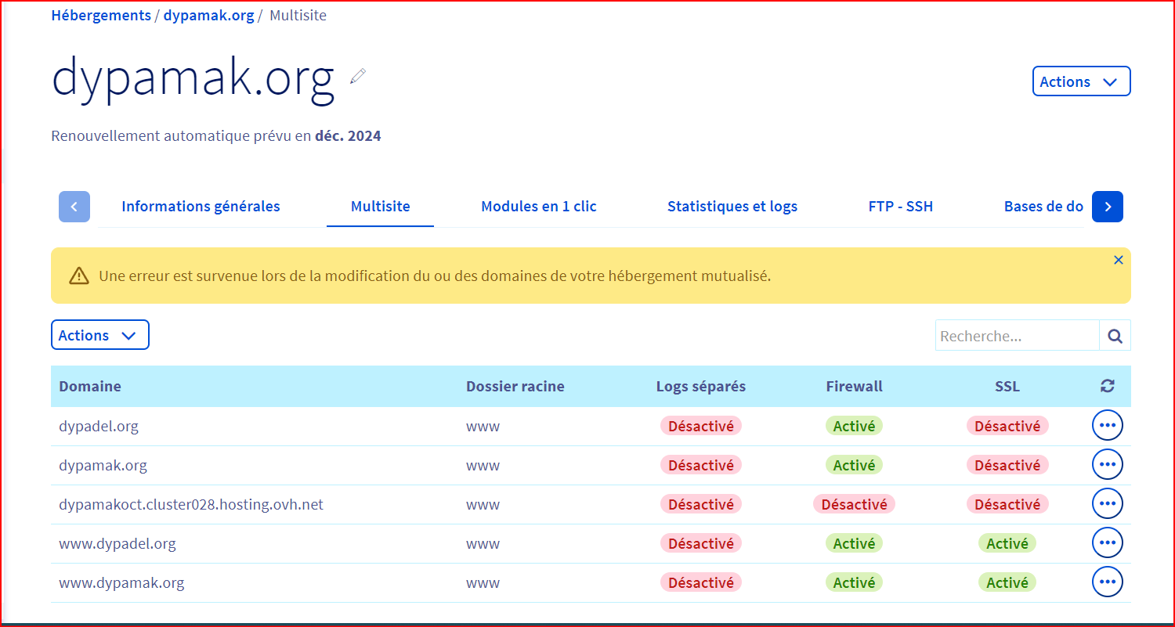Screen dimensions: 1175x627
Task: Click the pencil edit icon beside dypamak.org title
Action: [x=358, y=76]
